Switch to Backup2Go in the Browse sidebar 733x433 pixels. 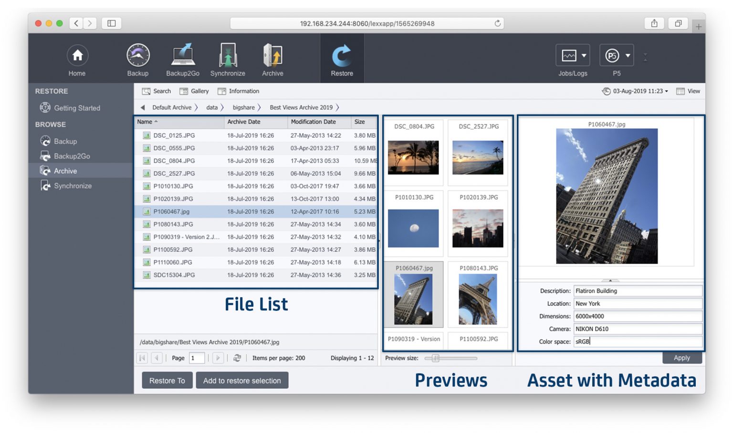pyautogui.click(x=73, y=156)
